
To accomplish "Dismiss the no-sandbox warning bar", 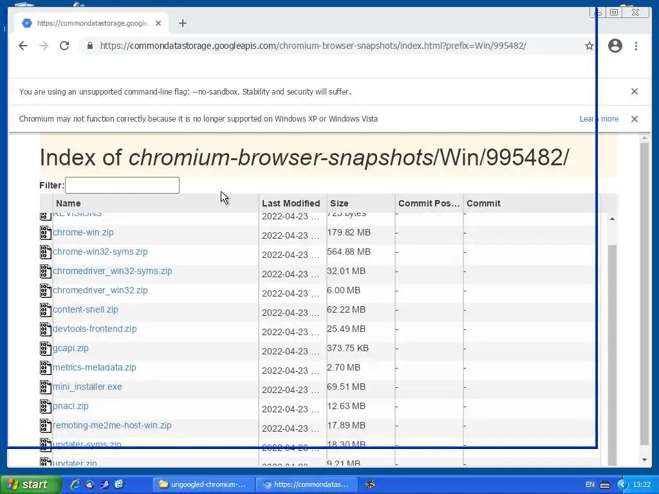I will point(635,91).
